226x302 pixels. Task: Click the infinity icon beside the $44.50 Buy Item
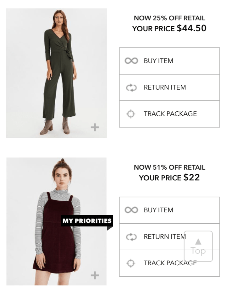[131, 61]
